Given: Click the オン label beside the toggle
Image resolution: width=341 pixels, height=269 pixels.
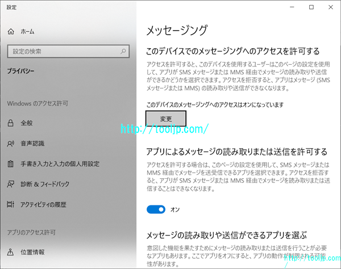Looking at the screenshot, I should 175,209.
